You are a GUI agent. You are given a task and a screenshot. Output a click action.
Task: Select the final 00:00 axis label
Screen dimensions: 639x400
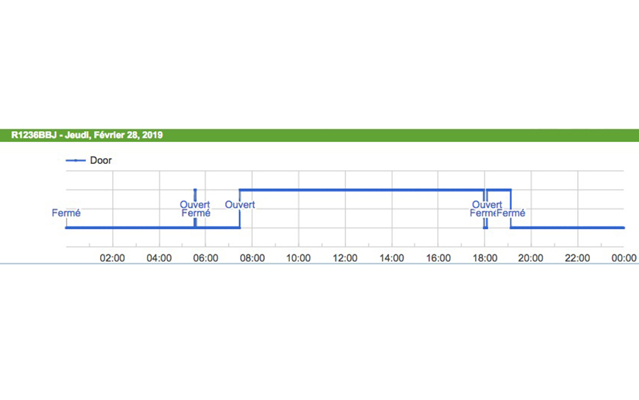(623, 258)
